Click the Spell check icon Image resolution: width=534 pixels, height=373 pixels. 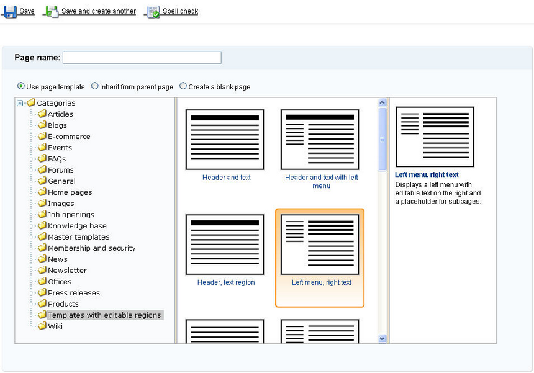tap(153, 12)
